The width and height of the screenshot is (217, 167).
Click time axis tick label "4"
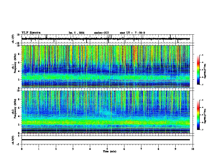coord(90,149)
